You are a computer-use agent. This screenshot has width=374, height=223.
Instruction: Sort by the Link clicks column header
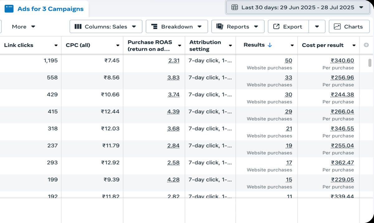coord(19,45)
